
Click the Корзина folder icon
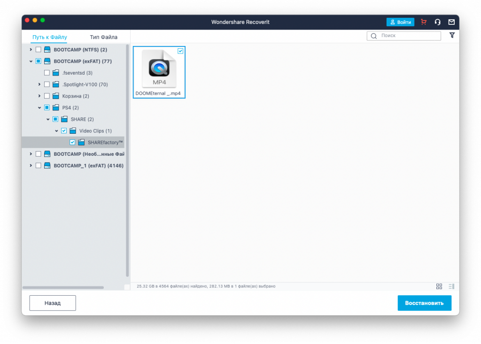pos(55,96)
